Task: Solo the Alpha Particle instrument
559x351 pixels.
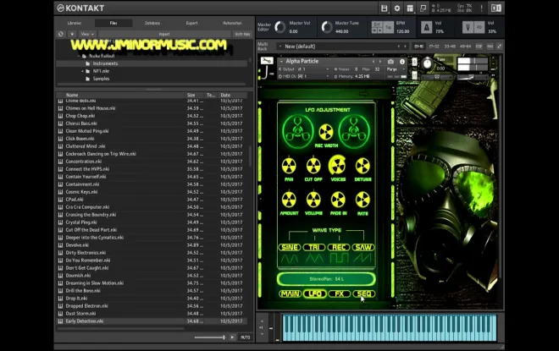Action: (x=414, y=62)
